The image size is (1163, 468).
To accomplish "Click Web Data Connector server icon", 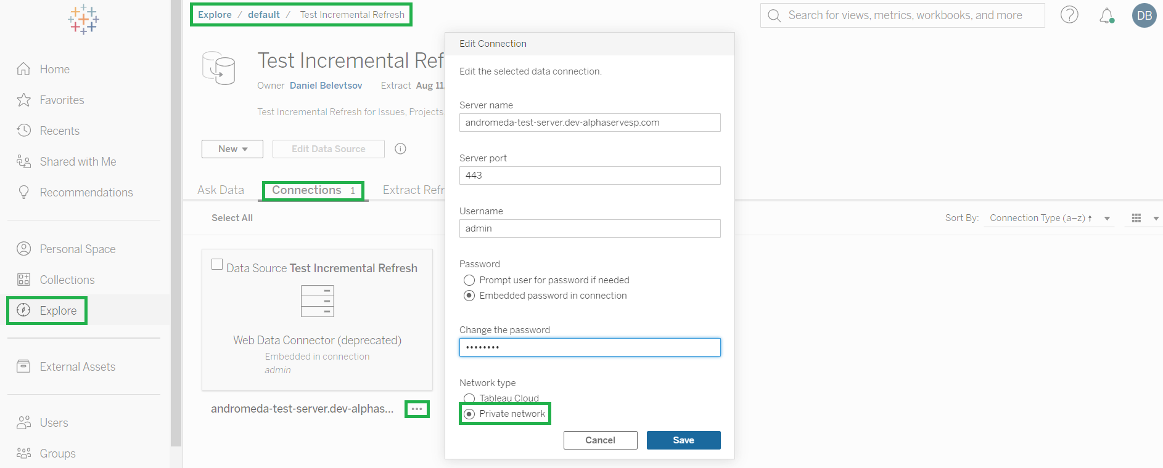I will [318, 301].
